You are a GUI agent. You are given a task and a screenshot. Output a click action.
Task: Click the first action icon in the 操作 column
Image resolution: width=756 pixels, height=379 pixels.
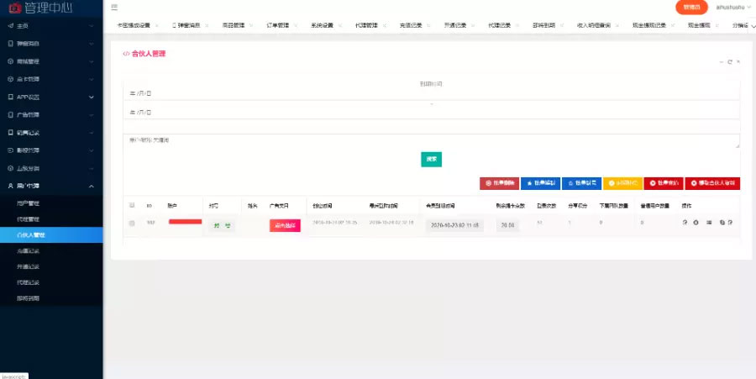(x=685, y=223)
